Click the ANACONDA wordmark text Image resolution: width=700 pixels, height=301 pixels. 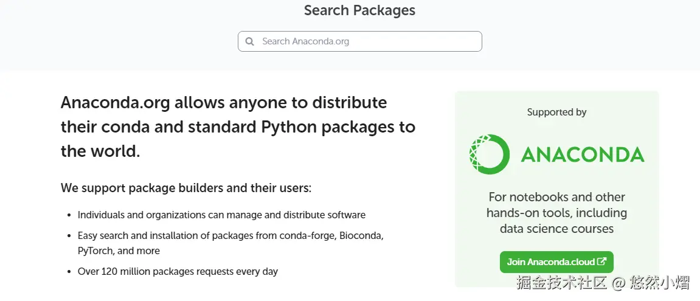[582, 154]
